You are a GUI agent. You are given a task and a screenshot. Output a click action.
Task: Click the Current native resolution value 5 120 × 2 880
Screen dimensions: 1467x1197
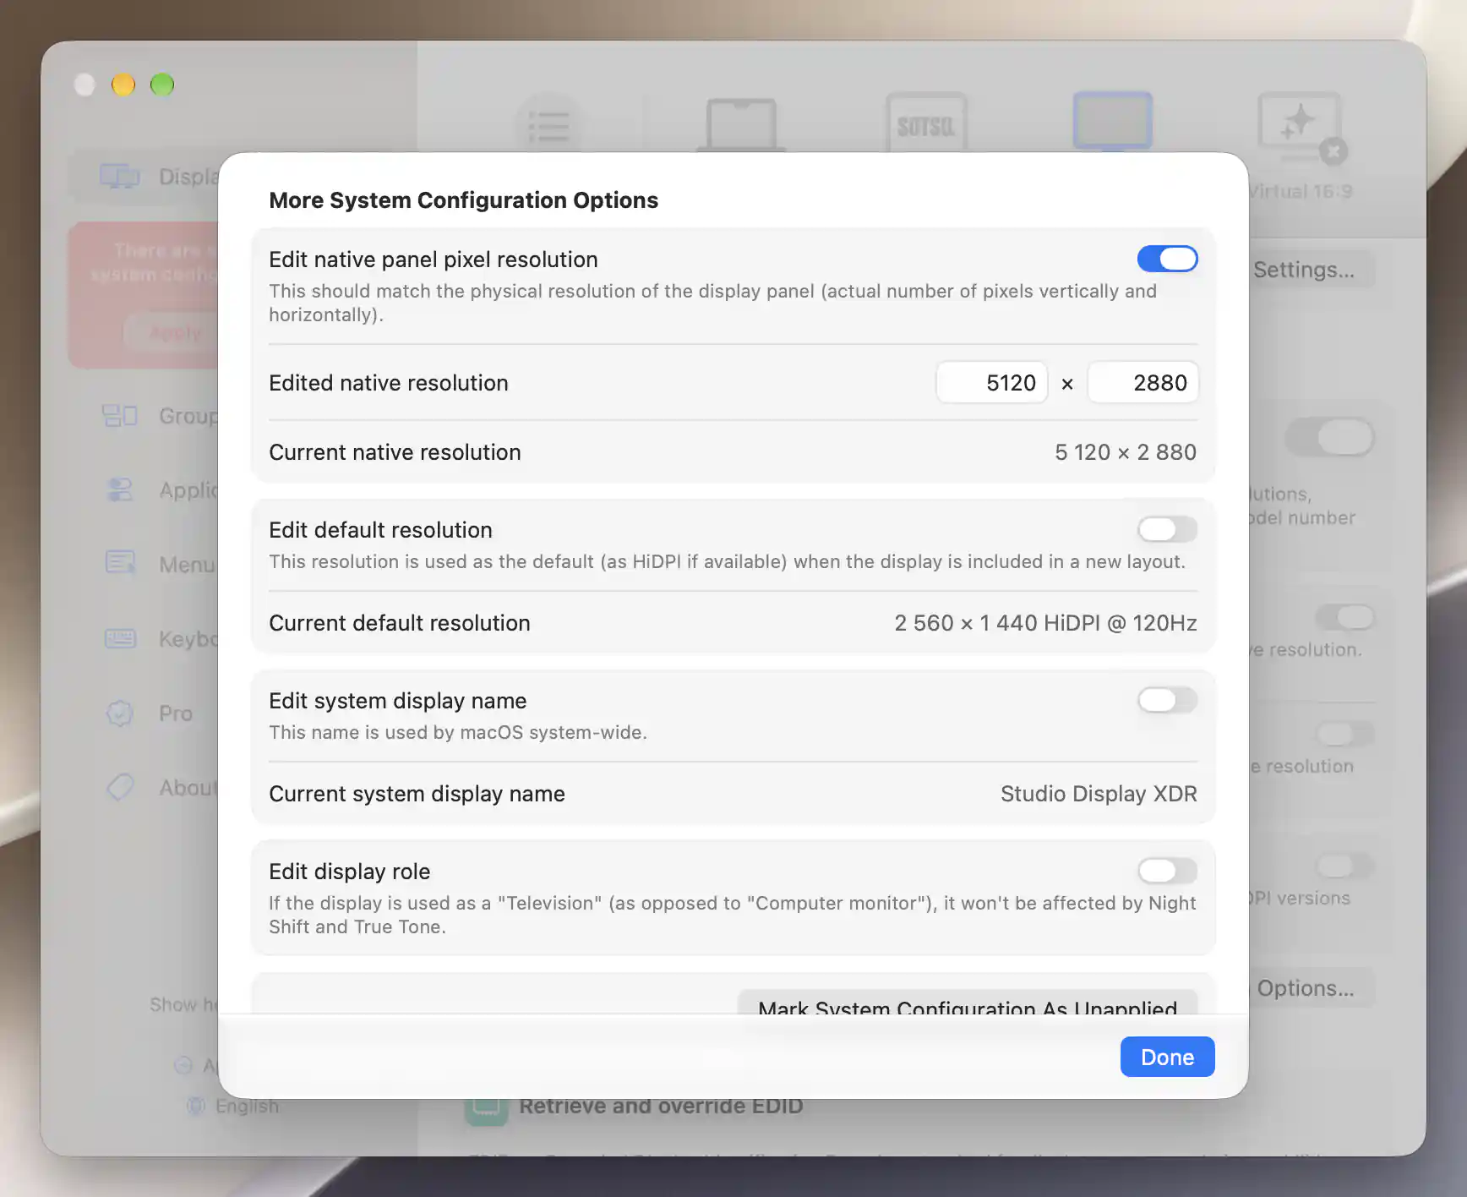coord(1125,452)
